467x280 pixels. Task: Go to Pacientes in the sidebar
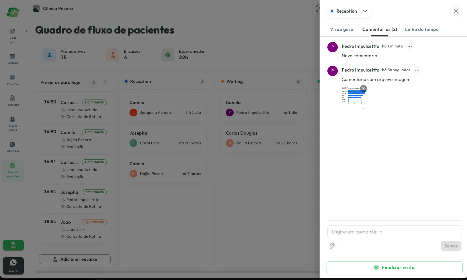(13, 80)
